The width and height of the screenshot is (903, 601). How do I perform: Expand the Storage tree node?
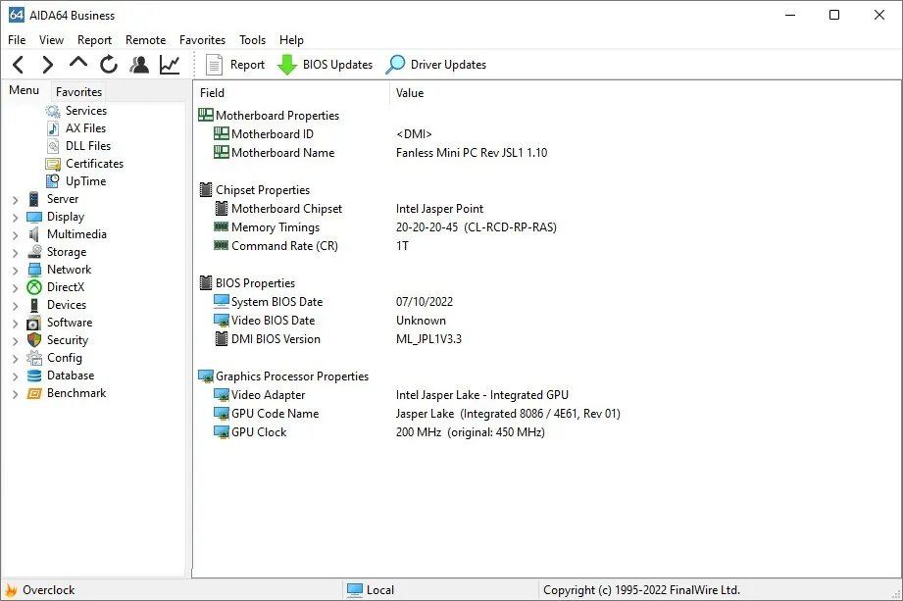pyautogui.click(x=15, y=253)
